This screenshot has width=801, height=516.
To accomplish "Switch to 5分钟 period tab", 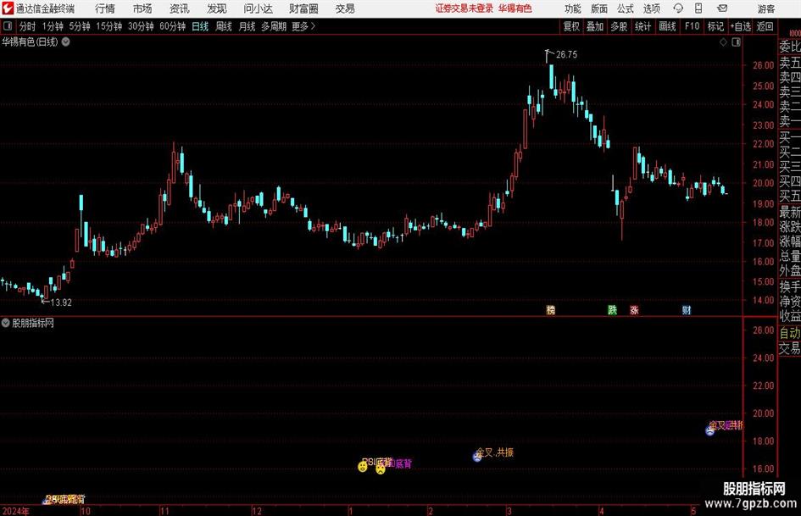I will point(80,26).
